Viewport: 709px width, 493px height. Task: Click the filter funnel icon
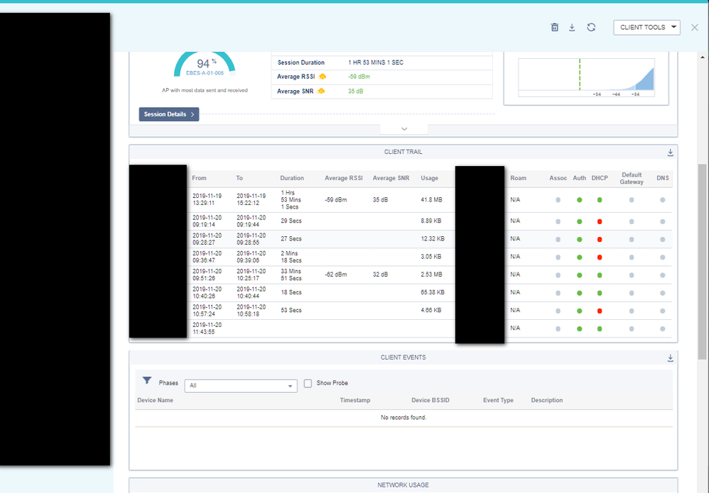pos(147,381)
